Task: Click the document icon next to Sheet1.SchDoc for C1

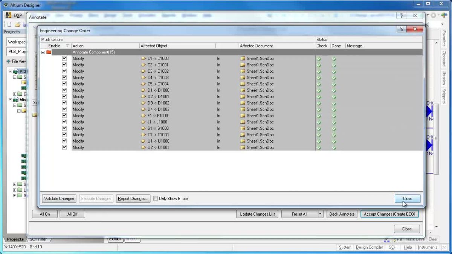Action: 243,58
